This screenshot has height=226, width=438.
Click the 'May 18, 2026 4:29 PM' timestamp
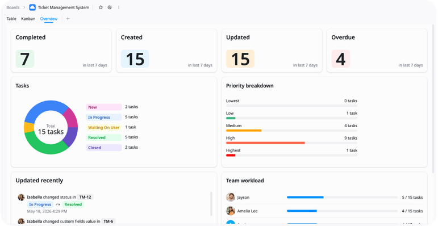47,211
